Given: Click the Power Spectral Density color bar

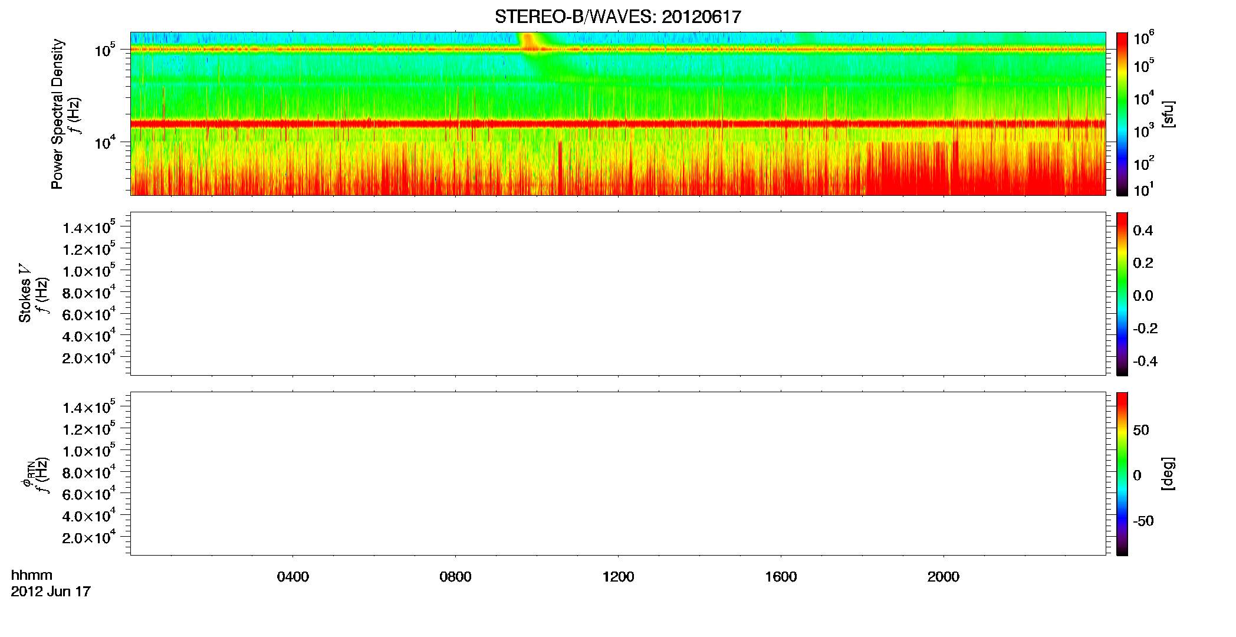Looking at the screenshot, I should 1122,114.
